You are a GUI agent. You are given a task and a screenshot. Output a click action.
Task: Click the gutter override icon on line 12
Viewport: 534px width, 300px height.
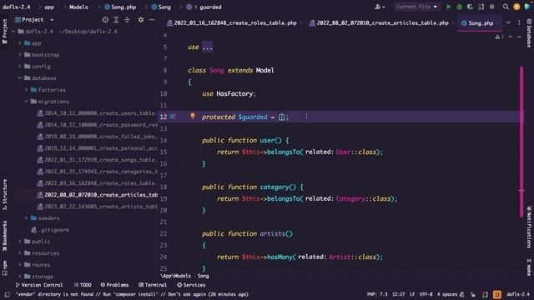pyautogui.click(x=173, y=117)
